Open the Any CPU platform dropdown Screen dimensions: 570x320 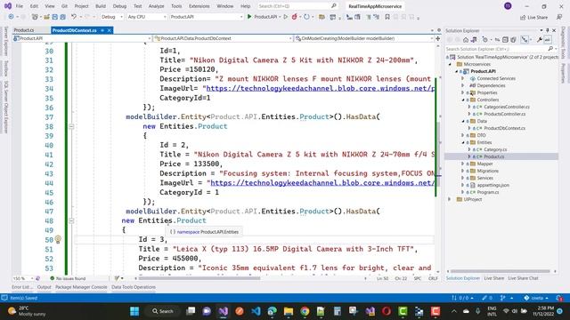(146, 17)
